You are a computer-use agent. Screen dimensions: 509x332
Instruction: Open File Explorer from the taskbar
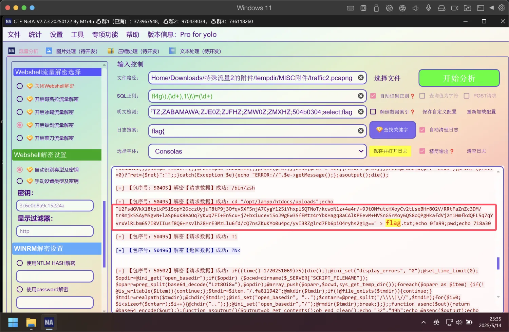(31, 322)
